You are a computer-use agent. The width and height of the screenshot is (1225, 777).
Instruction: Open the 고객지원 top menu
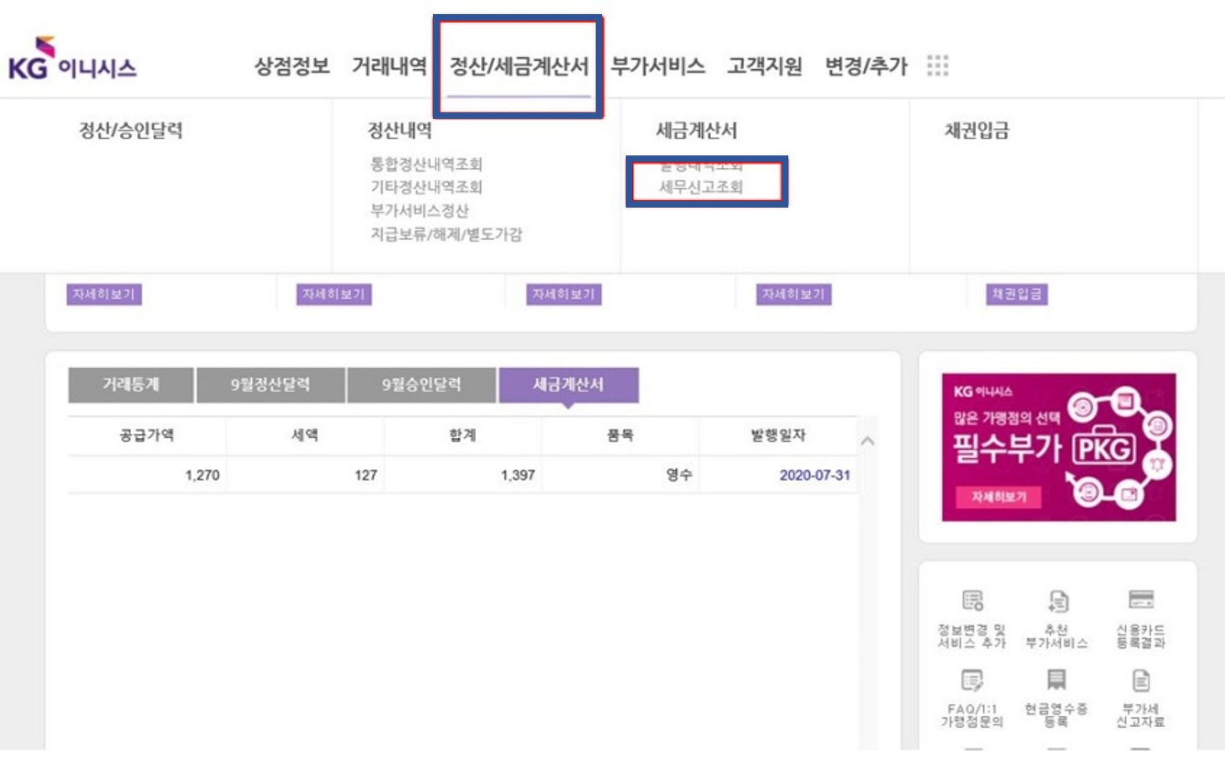coord(764,66)
